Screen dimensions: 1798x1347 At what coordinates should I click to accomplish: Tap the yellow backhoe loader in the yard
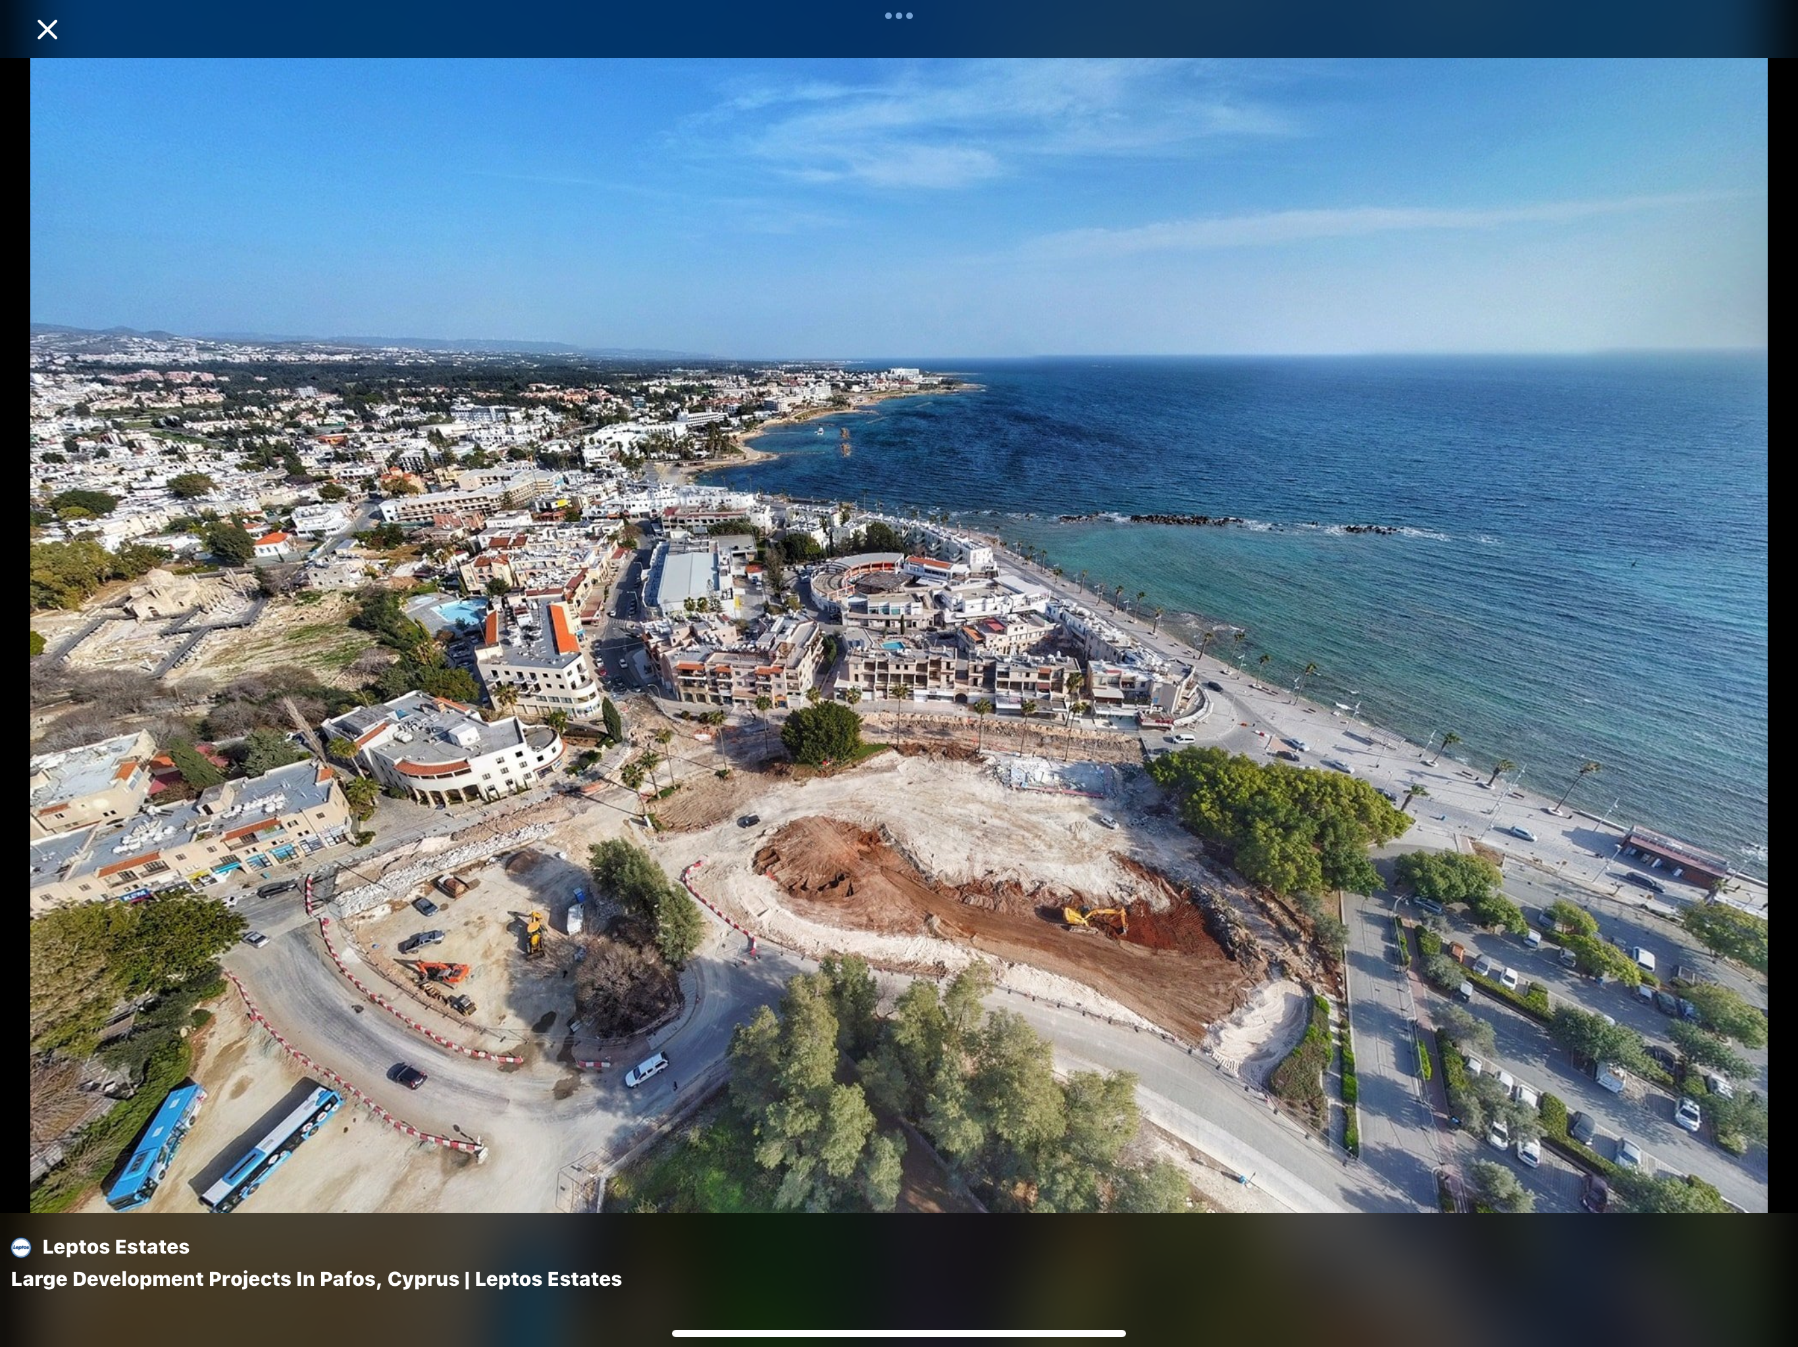[534, 933]
